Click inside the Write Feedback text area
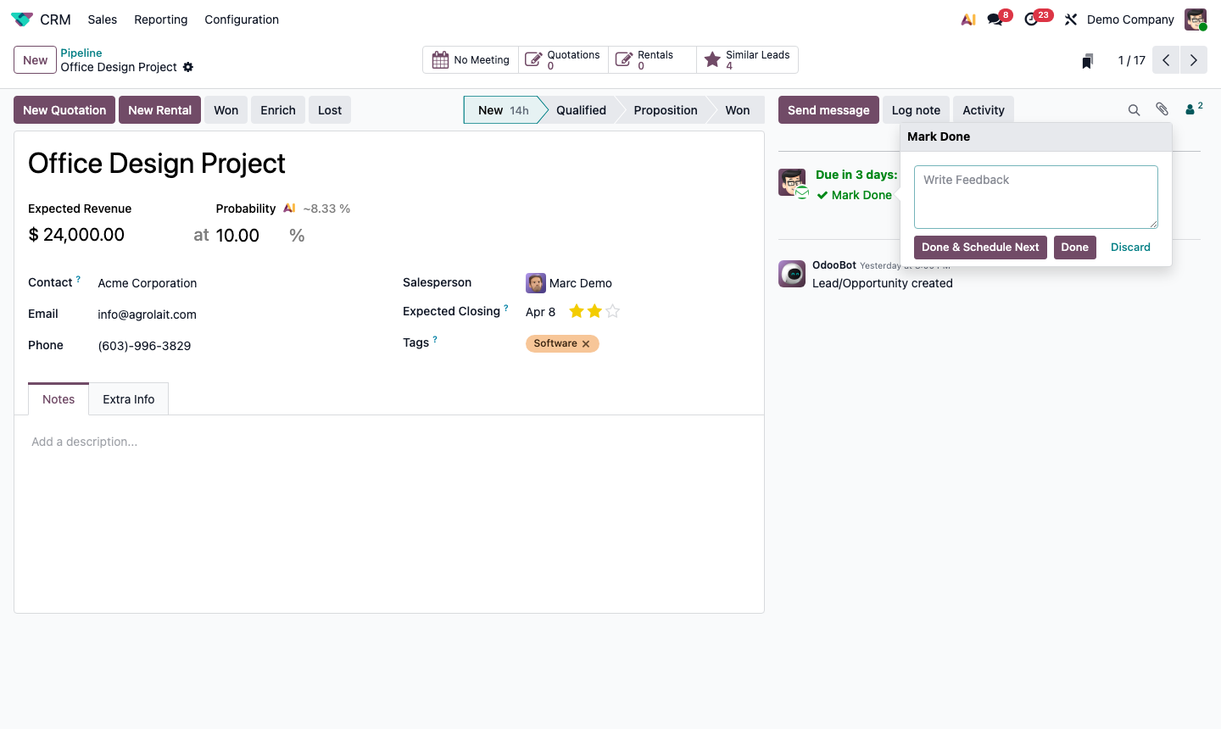Viewport: 1221px width, 729px height. [x=1035, y=197]
